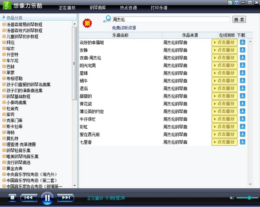Click the song list scroll up arrow
The width and height of the screenshot is (260, 207).
pyautogui.click(x=250, y=42)
